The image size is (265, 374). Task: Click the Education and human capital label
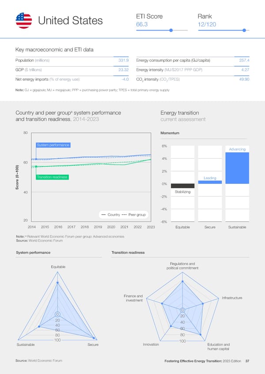tap(218, 347)
